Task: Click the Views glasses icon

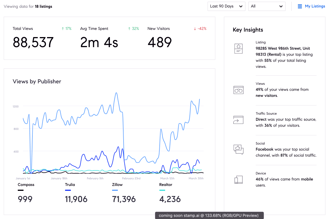Action: tap(239, 90)
